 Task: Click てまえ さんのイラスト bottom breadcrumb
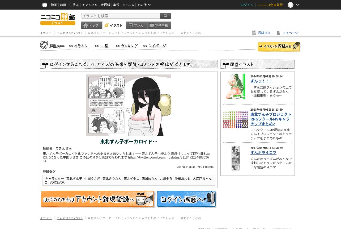coord(70,218)
